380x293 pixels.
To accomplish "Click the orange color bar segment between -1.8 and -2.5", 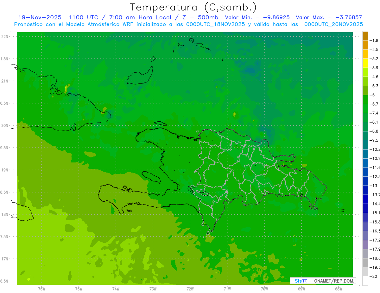I will [365, 45].
